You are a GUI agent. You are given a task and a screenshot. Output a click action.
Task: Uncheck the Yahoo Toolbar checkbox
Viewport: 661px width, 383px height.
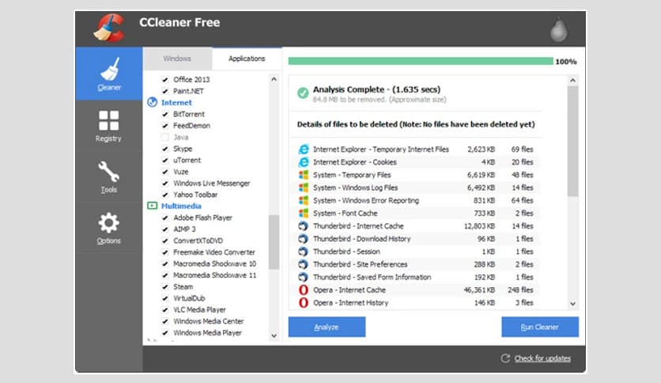165,195
